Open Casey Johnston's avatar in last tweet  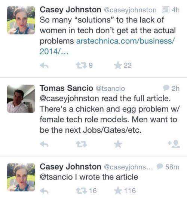click(x=21, y=177)
